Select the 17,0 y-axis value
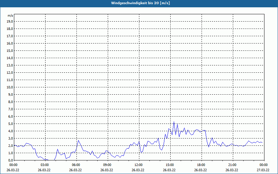Screen dimensions: 278x174 [10, 36]
